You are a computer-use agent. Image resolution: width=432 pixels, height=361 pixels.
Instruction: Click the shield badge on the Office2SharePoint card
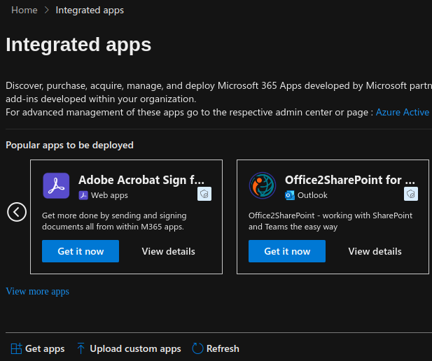point(411,194)
